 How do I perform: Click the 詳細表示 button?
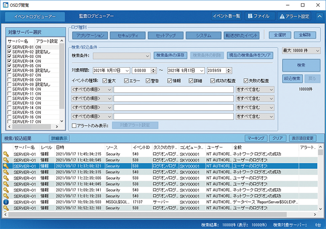[59, 138]
